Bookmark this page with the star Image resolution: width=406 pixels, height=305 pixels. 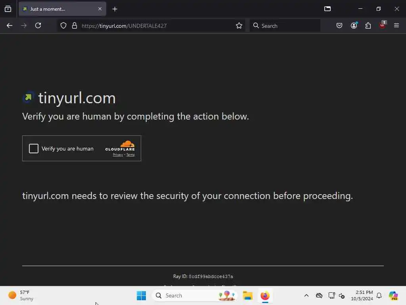pyautogui.click(x=239, y=26)
